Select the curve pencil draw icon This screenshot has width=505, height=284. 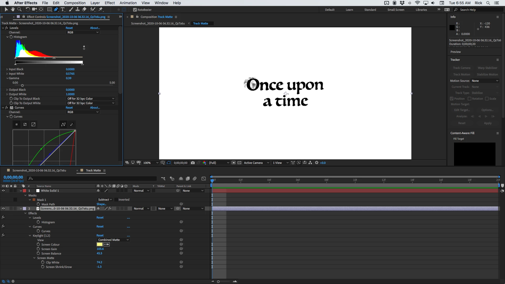(x=72, y=124)
